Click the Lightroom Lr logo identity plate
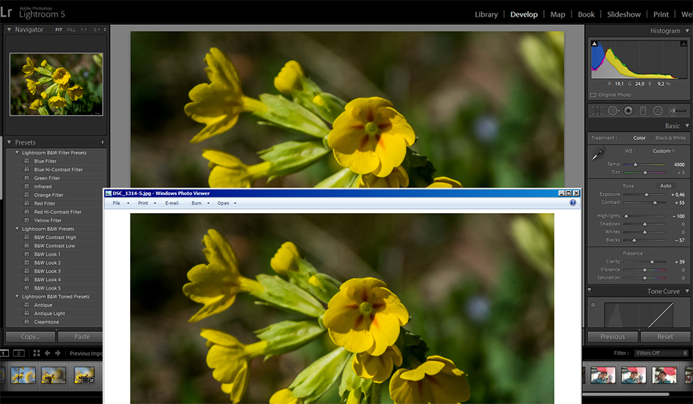 [x=6, y=12]
